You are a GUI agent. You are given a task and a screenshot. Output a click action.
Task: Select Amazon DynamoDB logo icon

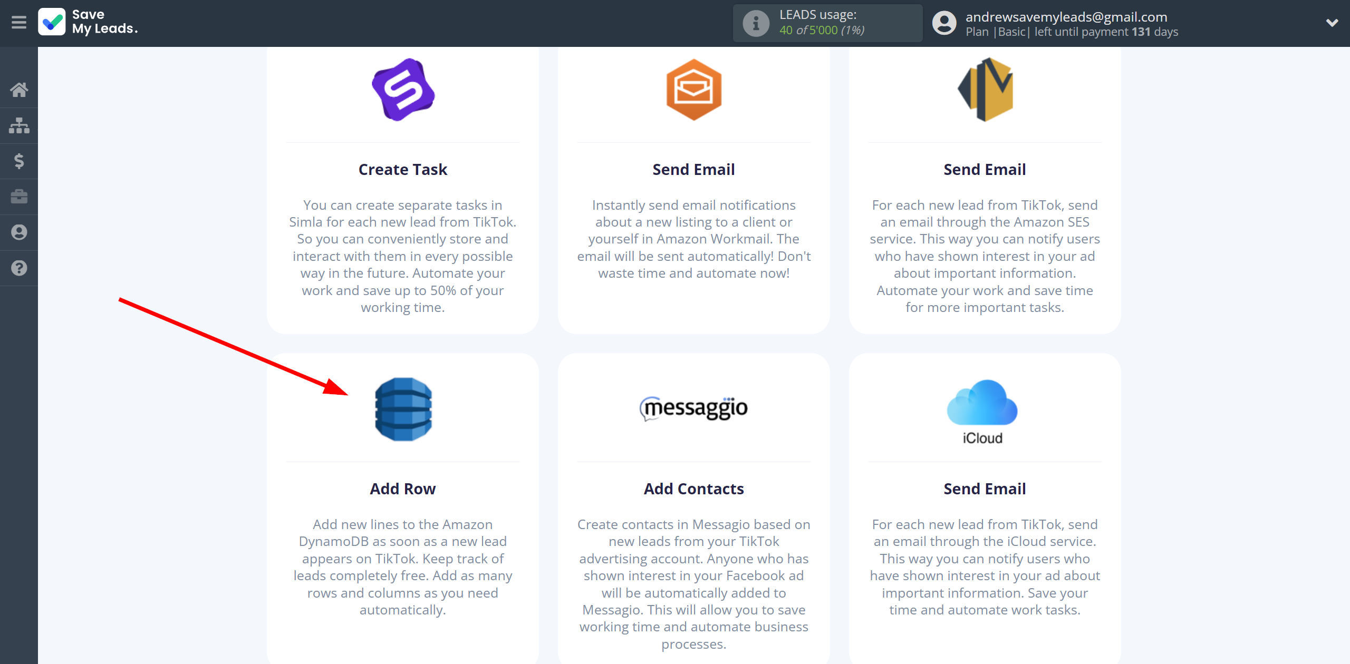(x=403, y=409)
